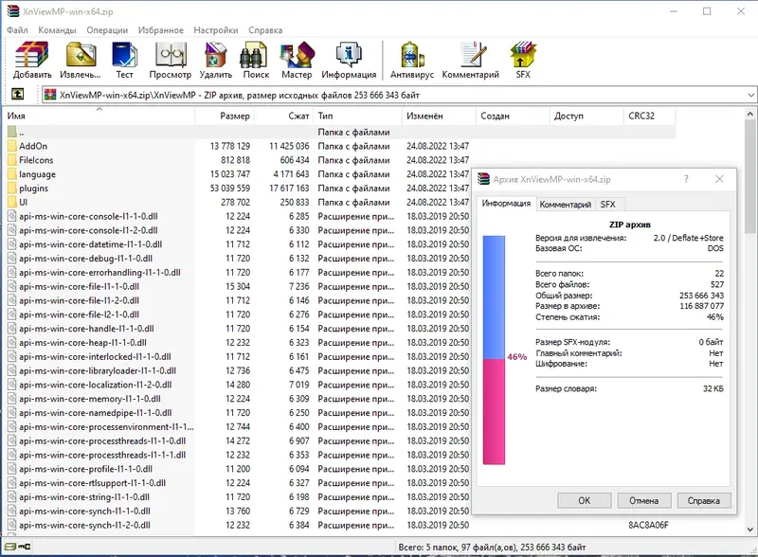The height and width of the screenshot is (557, 758).
Task: Click the Справка button in dialog
Action: tap(704, 500)
